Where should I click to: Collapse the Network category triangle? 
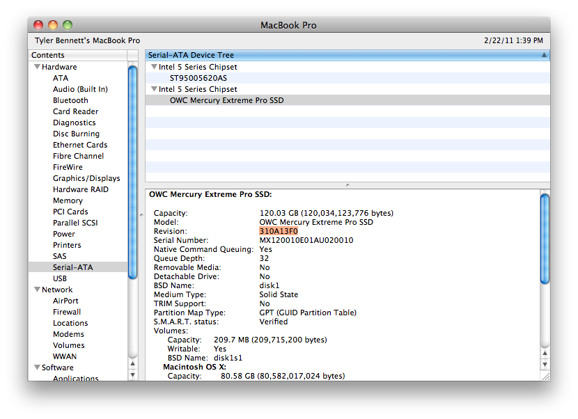pyautogui.click(x=37, y=290)
